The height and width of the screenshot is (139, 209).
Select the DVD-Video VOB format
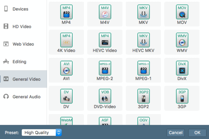(105, 98)
